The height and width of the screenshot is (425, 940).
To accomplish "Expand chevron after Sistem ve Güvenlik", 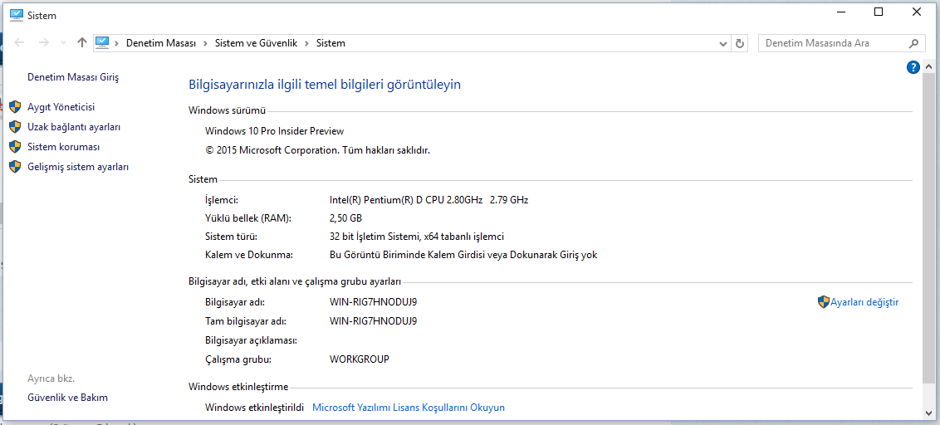I will click(307, 43).
